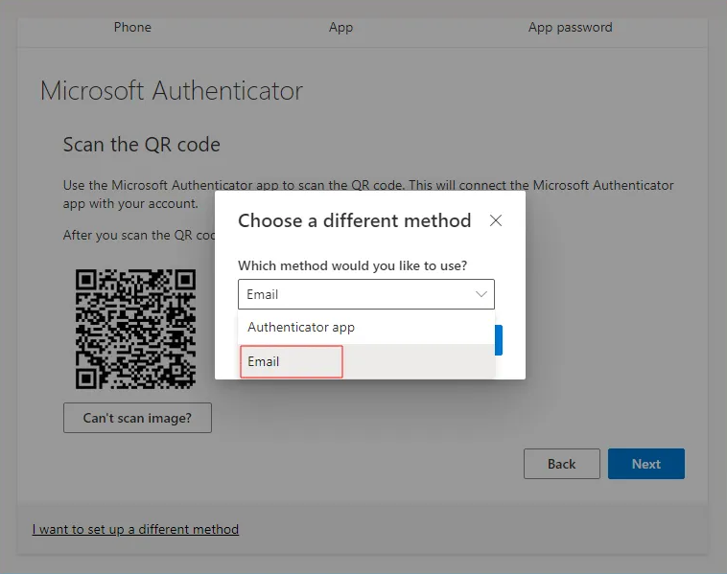Click the Microsoft Authenticator heading
Image resolution: width=727 pixels, height=574 pixels.
click(x=172, y=90)
